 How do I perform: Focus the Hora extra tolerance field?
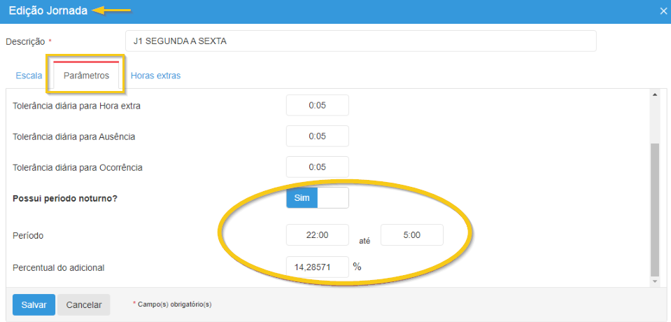point(317,106)
